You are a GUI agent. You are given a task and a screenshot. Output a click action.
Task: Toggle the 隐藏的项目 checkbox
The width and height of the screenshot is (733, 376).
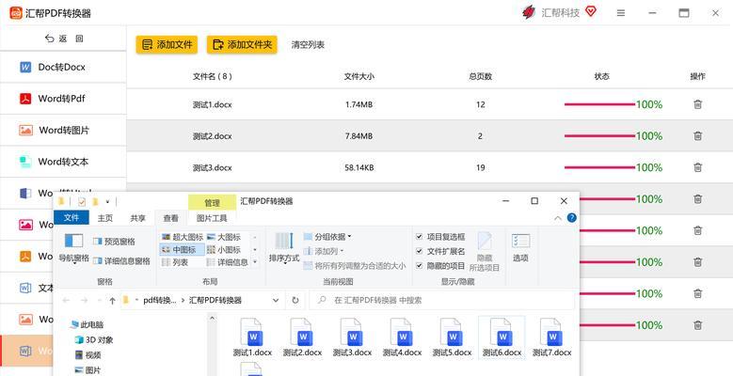(420, 266)
